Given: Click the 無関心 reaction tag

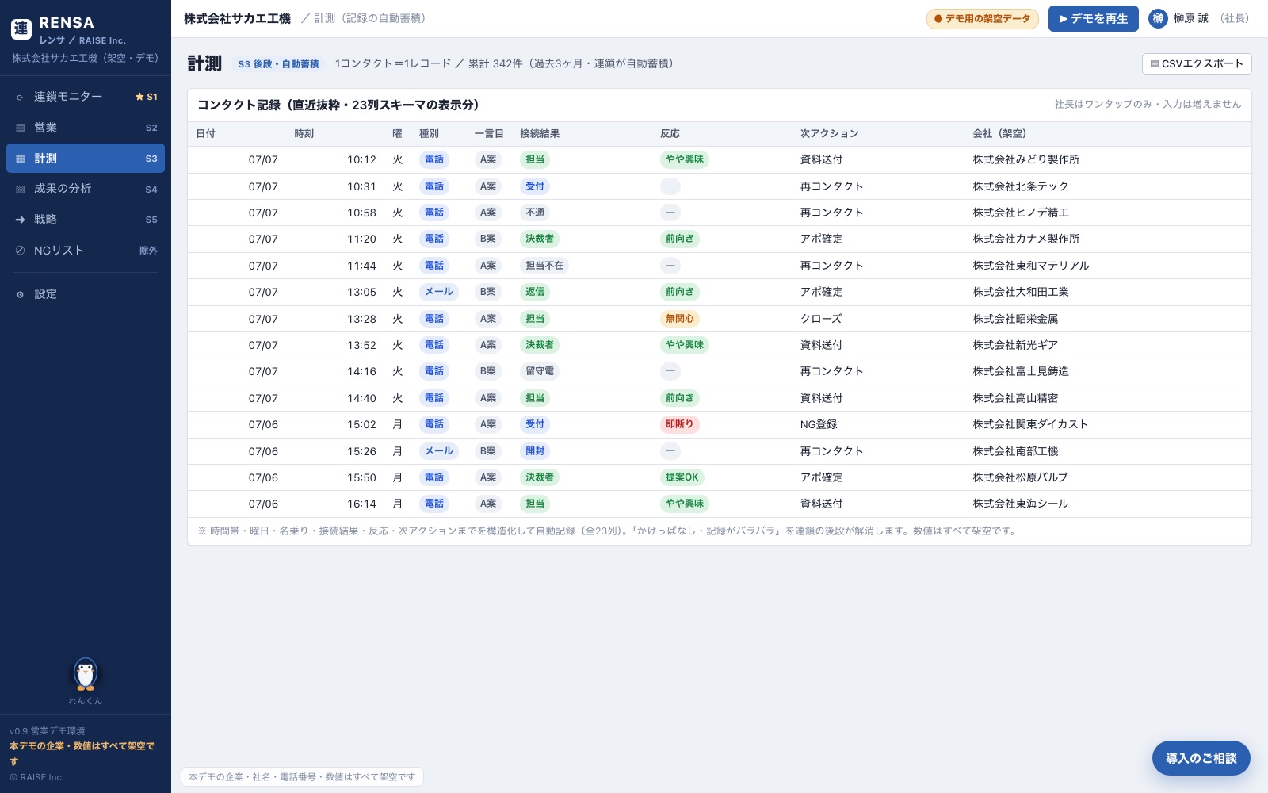Looking at the screenshot, I should tap(680, 319).
